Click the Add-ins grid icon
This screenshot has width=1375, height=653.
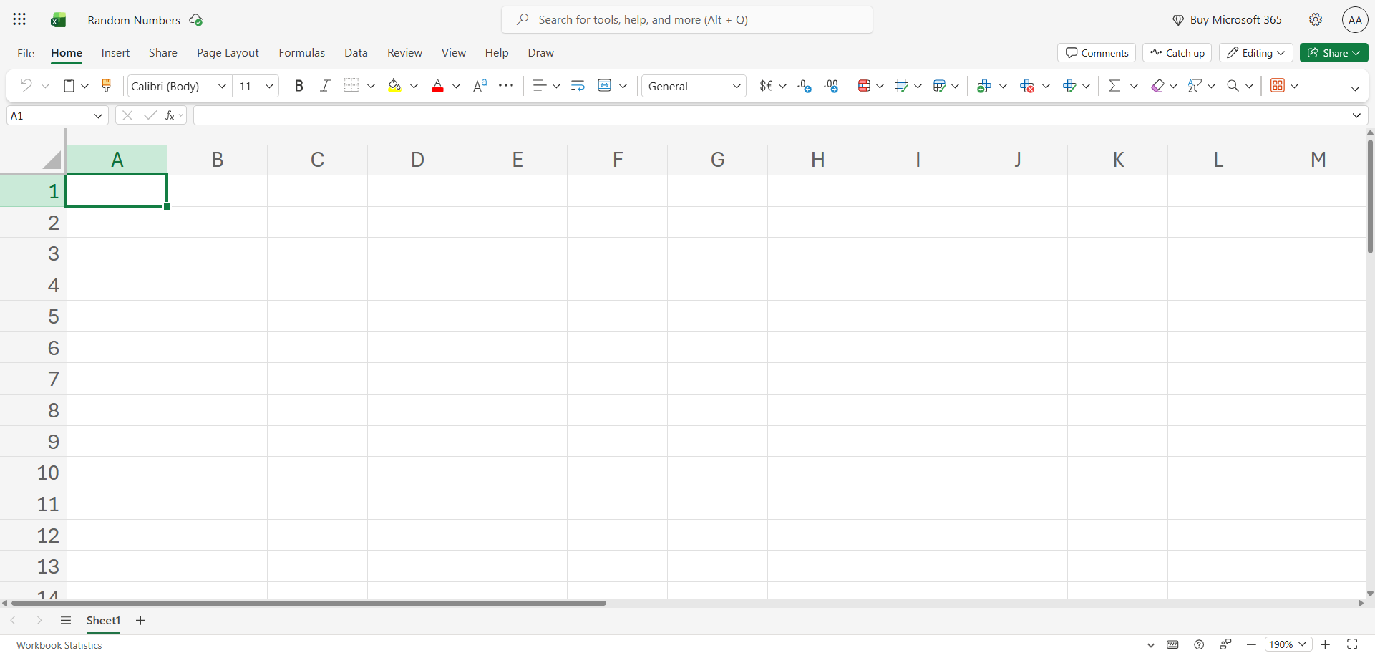pos(1278,86)
